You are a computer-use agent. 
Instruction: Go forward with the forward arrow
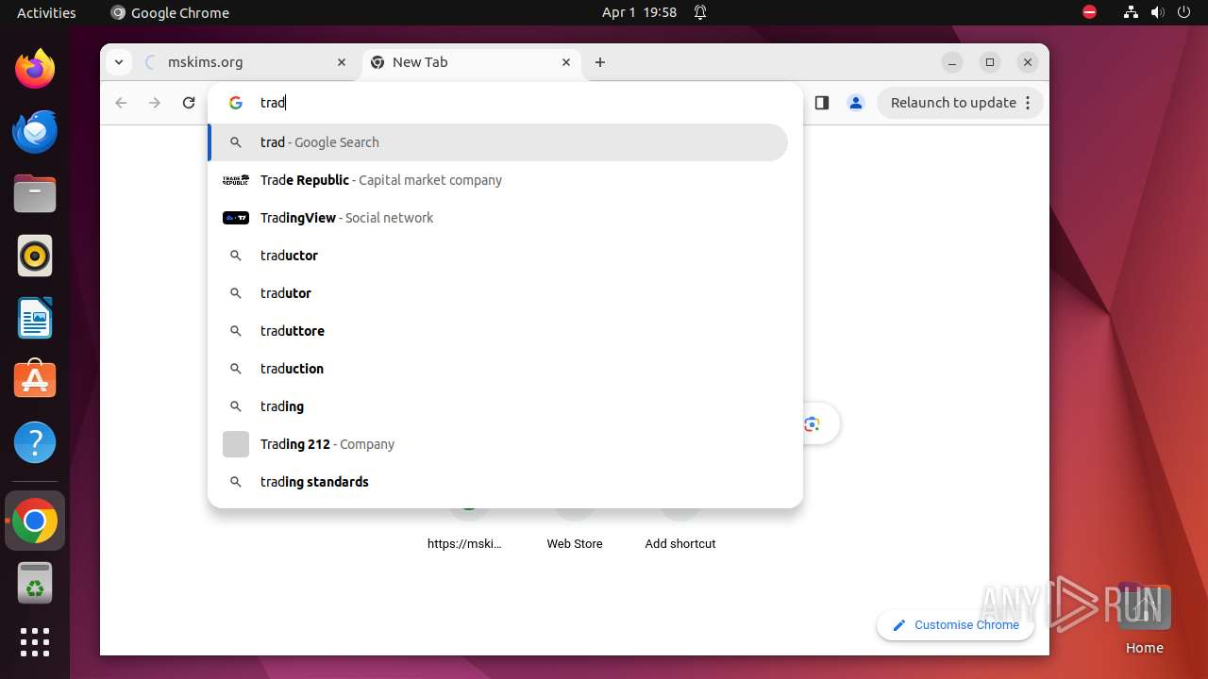click(x=155, y=103)
